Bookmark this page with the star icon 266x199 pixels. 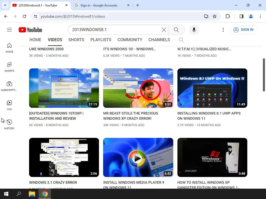pos(215,16)
